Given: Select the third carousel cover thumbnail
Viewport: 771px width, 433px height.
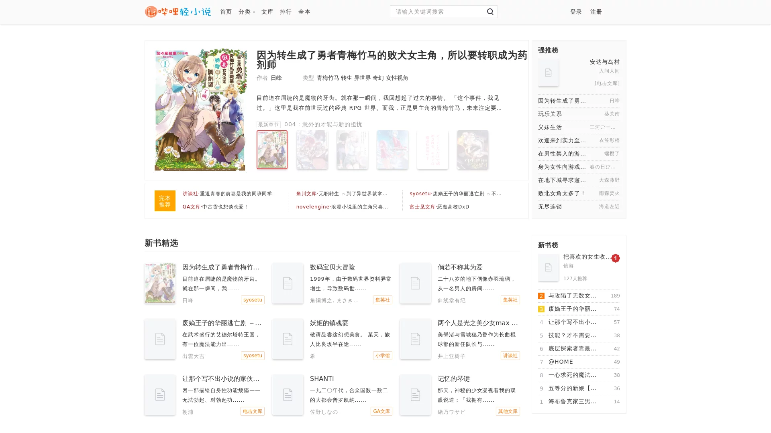Looking at the screenshot, I should (x=352, y=150).
